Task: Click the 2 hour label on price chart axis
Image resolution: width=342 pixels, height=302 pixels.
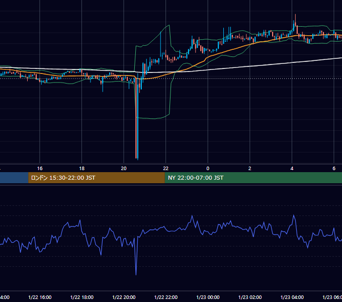Action: pyautogui.click(x=250, y=169)
